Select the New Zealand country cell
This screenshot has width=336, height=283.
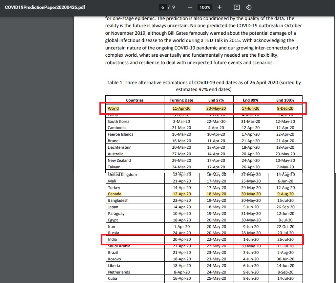pos(119,160)
